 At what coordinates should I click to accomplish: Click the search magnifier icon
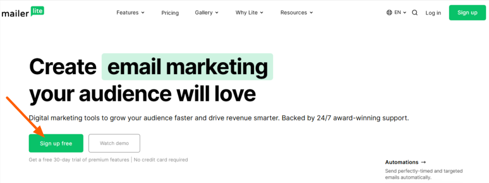click(x=415, y=13)
